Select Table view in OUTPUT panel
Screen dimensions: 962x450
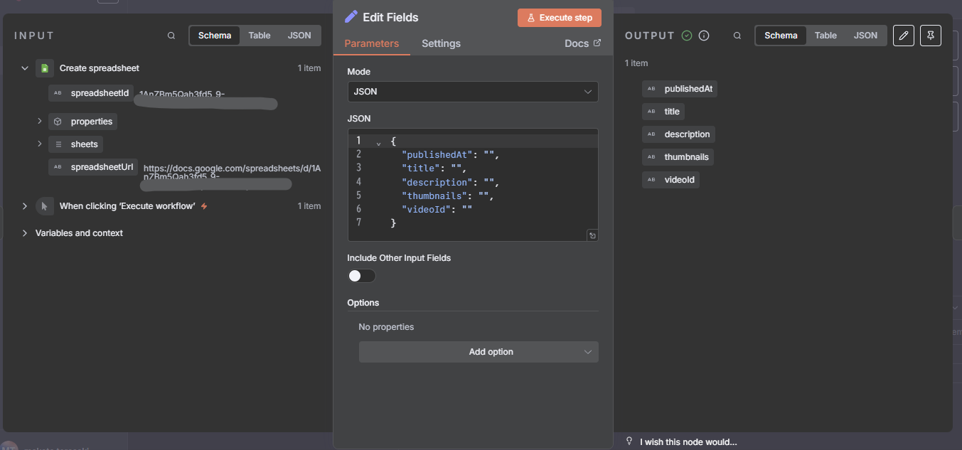tap(825, 36)
